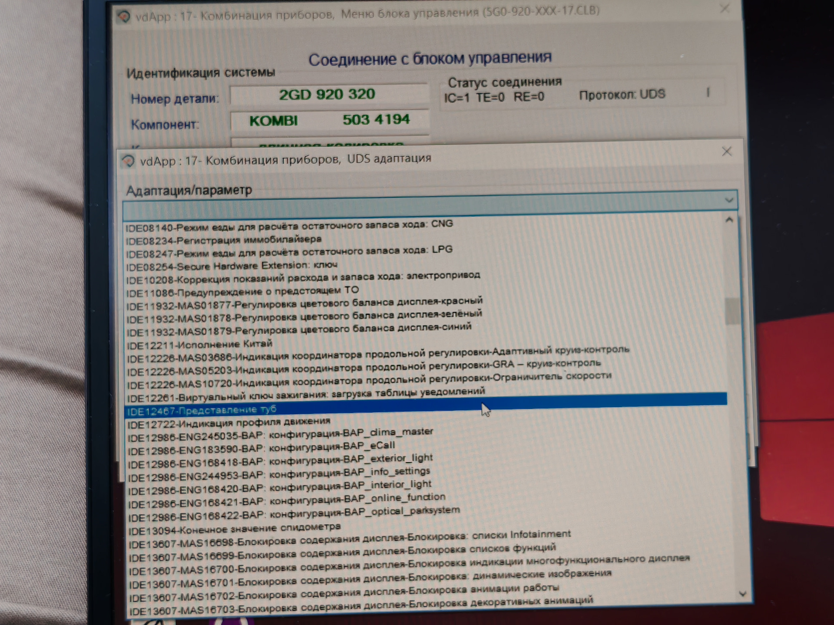834x625 pixels.
Task: Click the vertical scrollbar thumb of the list
Action: point(732,310)
